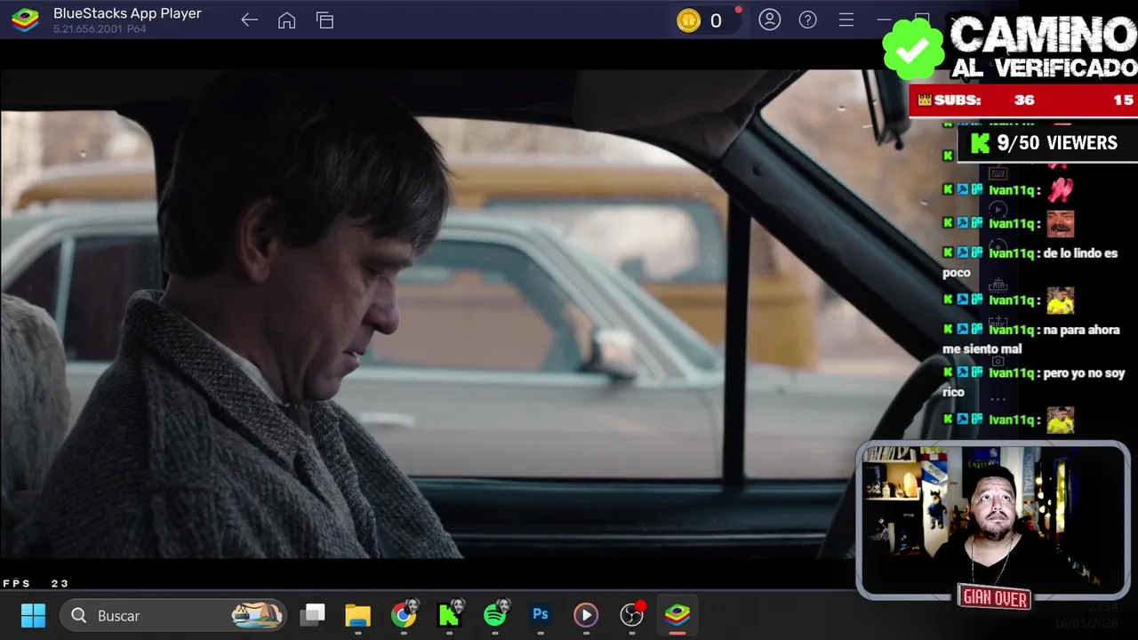Open the BlueStacks hamburger menu
The image size is (1138, 640).
pos(845,20)
